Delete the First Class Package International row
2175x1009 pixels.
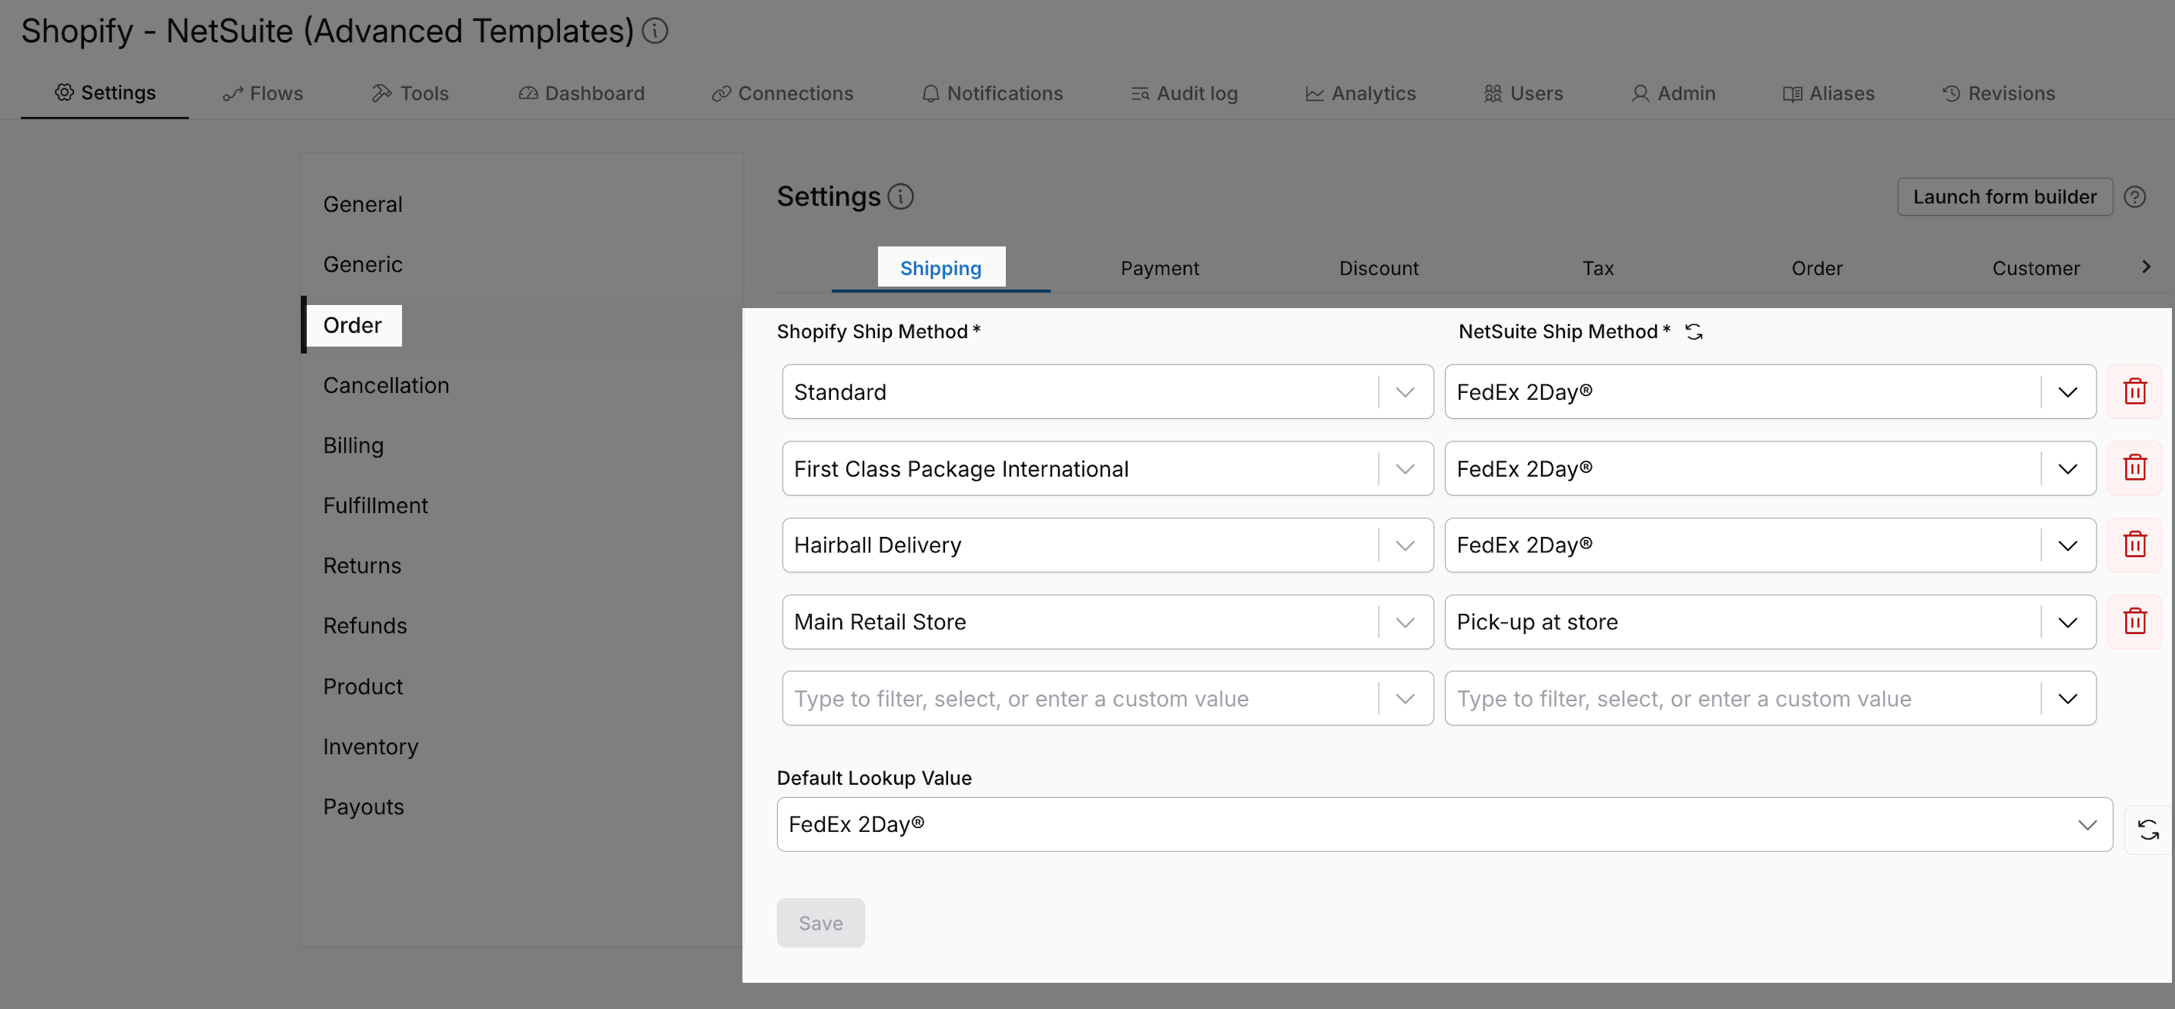coord(2134,468)
